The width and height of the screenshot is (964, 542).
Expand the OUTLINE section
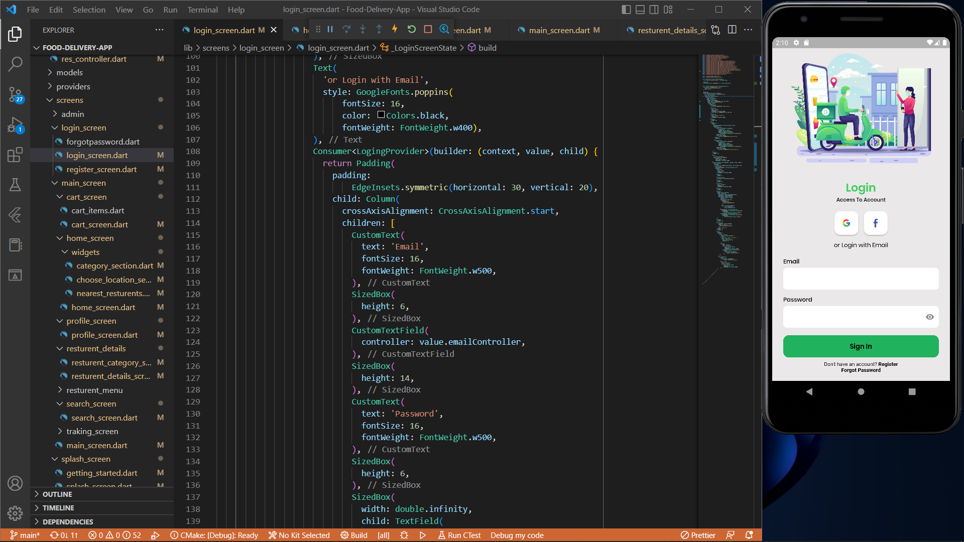(57, 494)
